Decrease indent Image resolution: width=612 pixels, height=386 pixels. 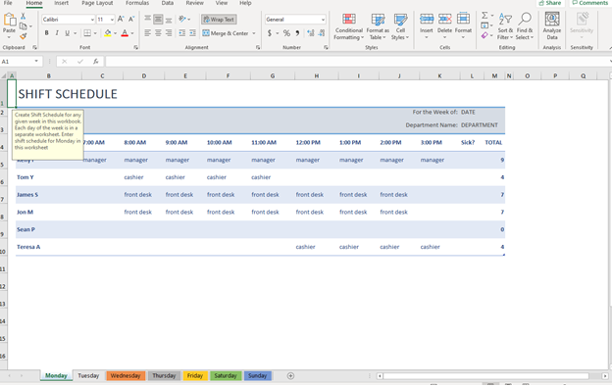pyautogui.click(x=181, y=33)
